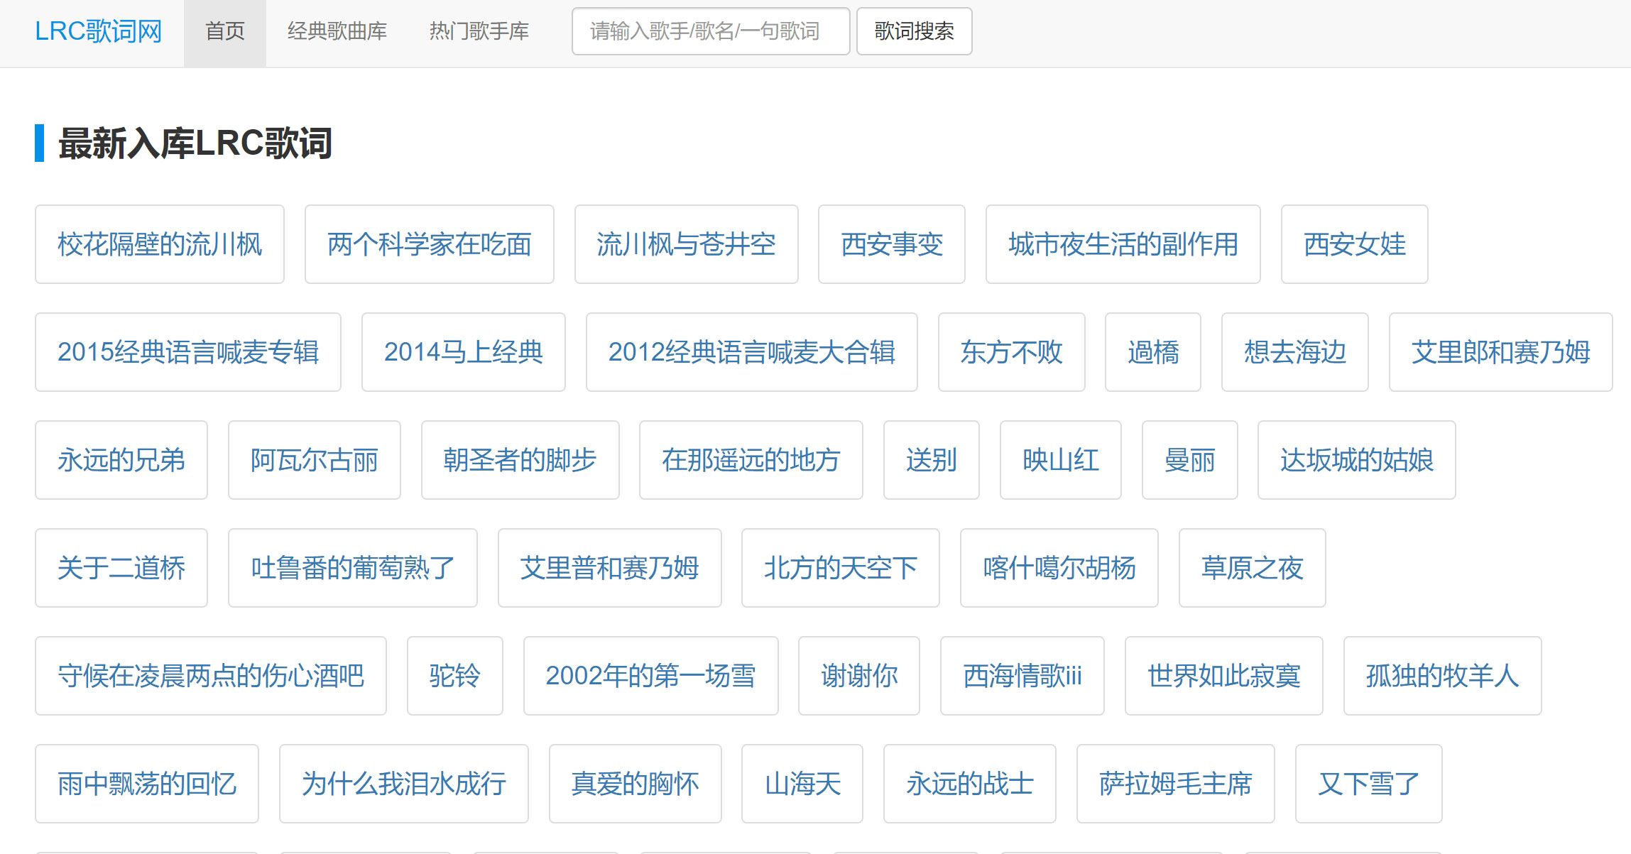Click the search input field
Screen dimensions: 1631x854
[709, 31]
